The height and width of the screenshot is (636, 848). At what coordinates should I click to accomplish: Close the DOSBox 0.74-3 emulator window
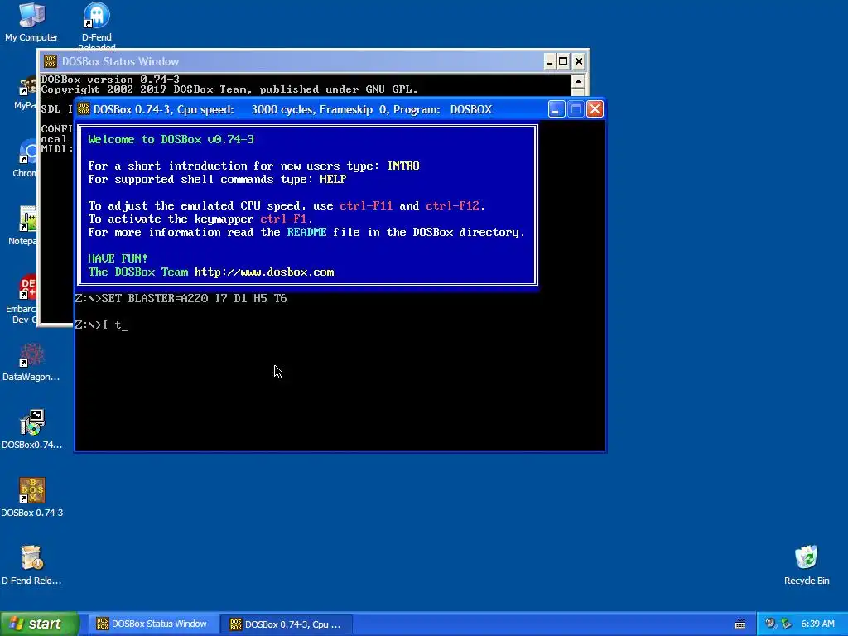tap(595, 109)
